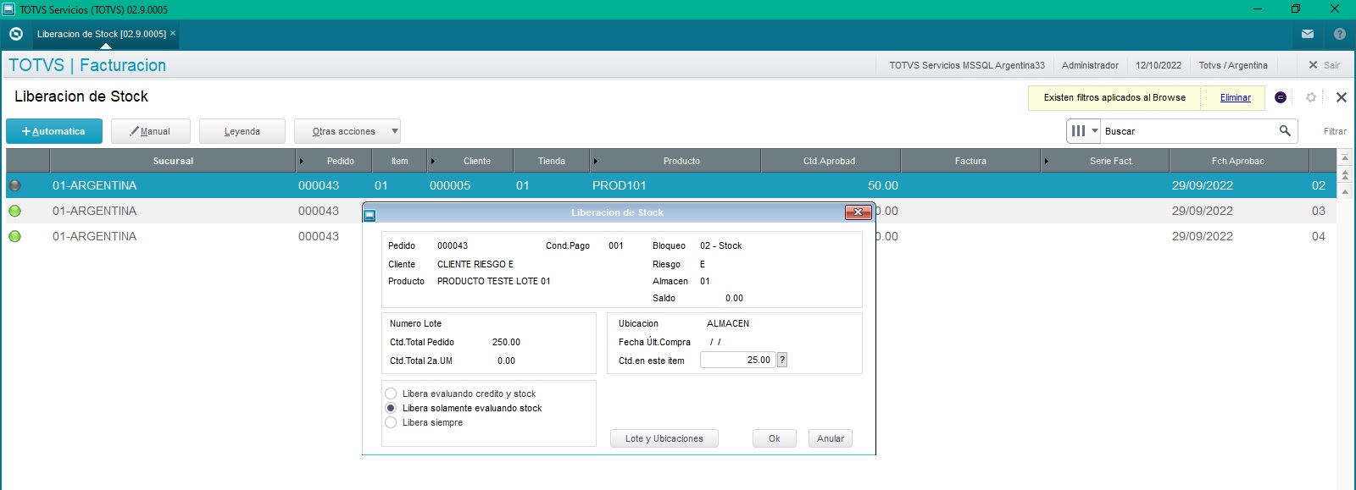Click green status circle on row 04
This screenshot has height=490, width=1356.
14,236
